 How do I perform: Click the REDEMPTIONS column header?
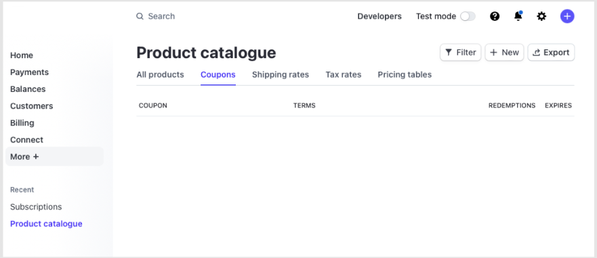click(x=512, y=105)
